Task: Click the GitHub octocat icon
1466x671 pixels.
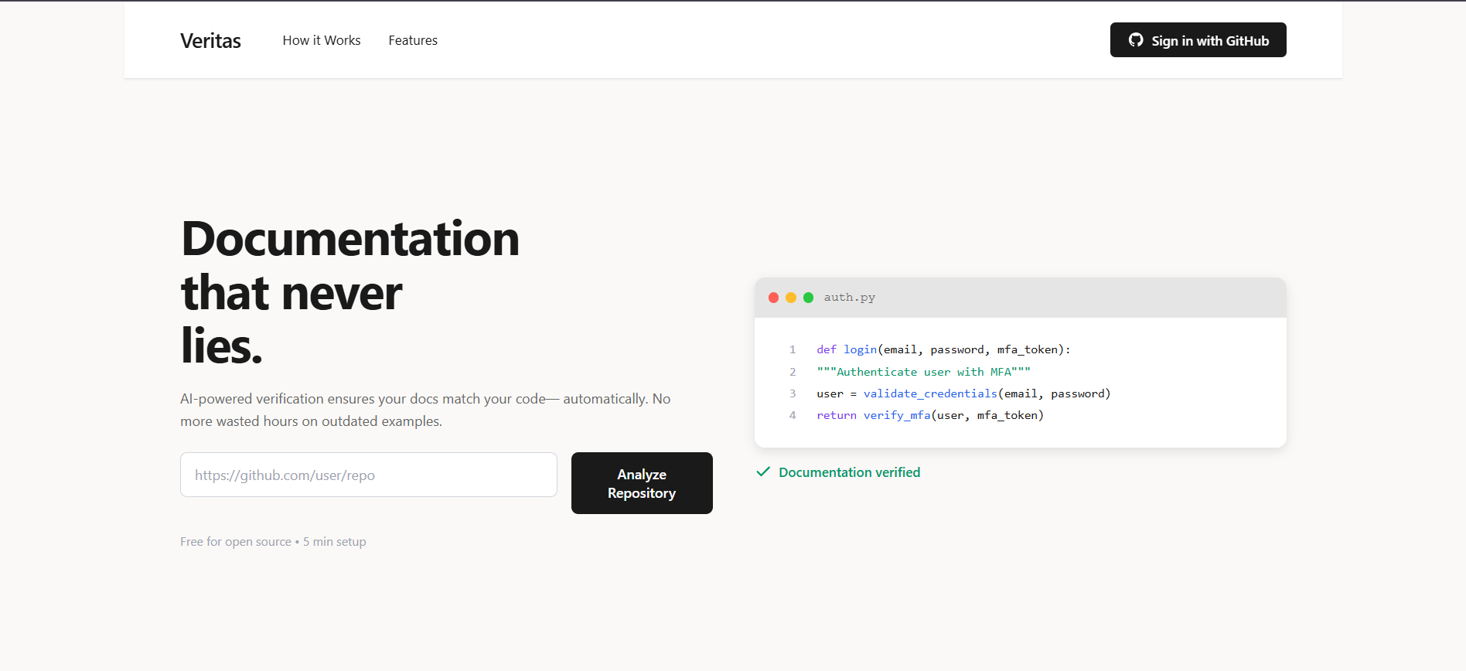Action: [x=1136, y=40]
